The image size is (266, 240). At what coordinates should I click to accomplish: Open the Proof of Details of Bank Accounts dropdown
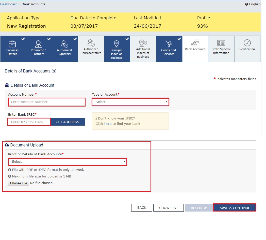(x=68, y=161)
